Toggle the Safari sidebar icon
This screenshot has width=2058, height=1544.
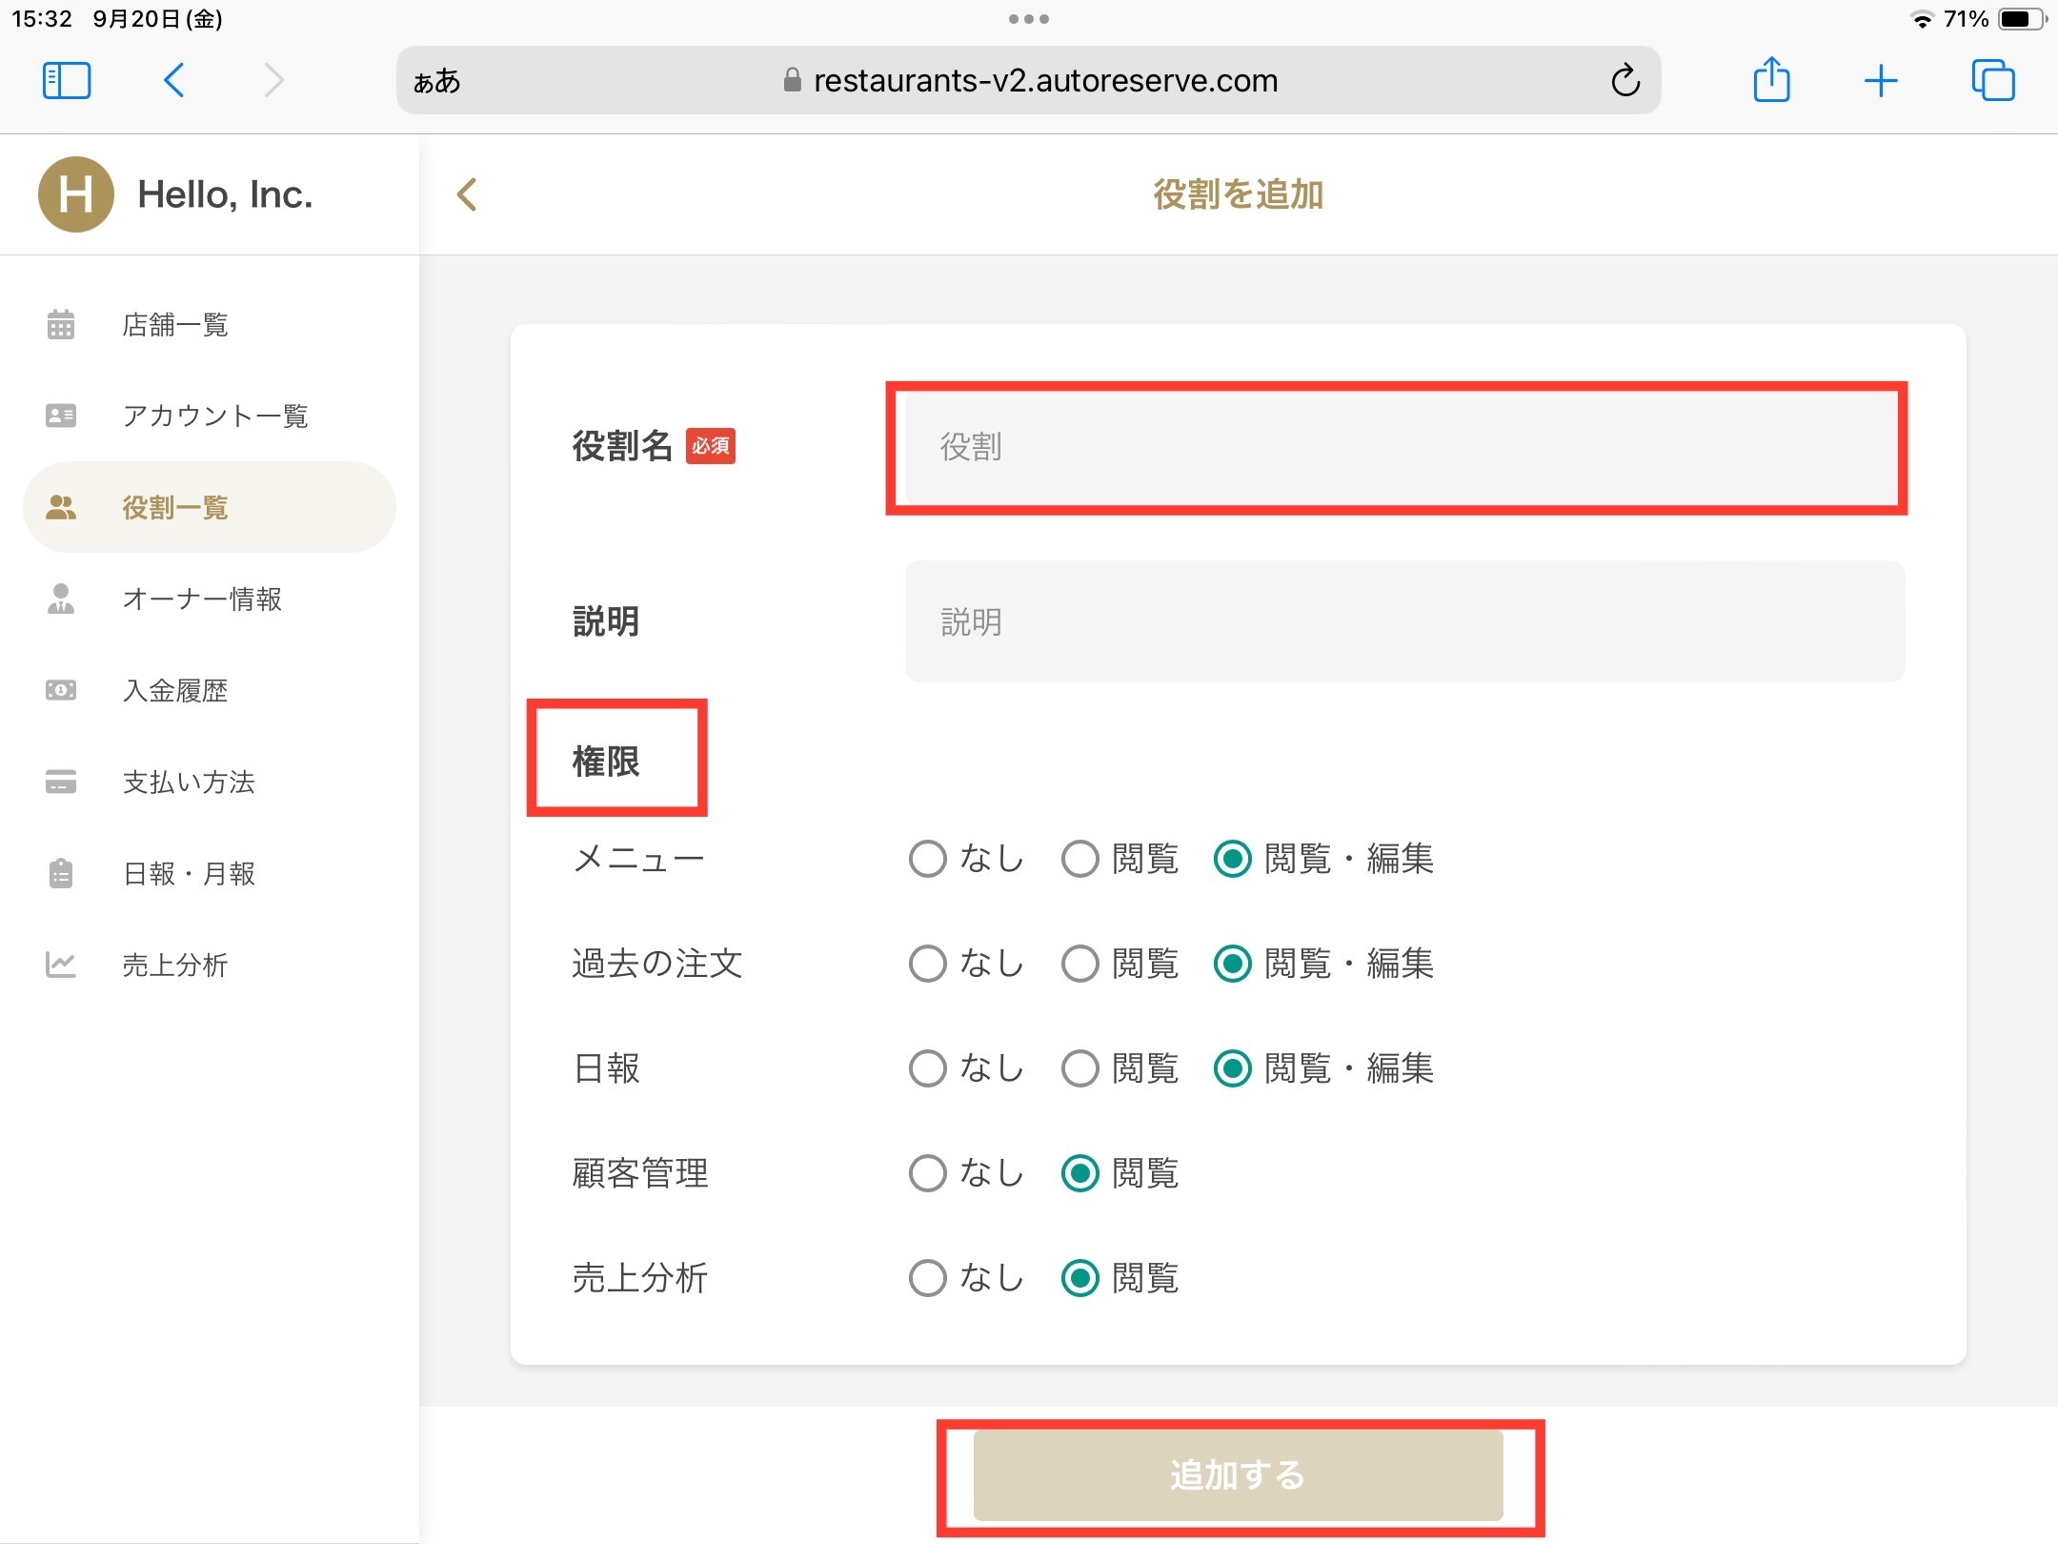click(x=67, y=80)
